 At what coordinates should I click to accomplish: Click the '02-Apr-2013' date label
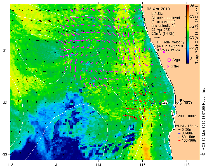(158, 9)
